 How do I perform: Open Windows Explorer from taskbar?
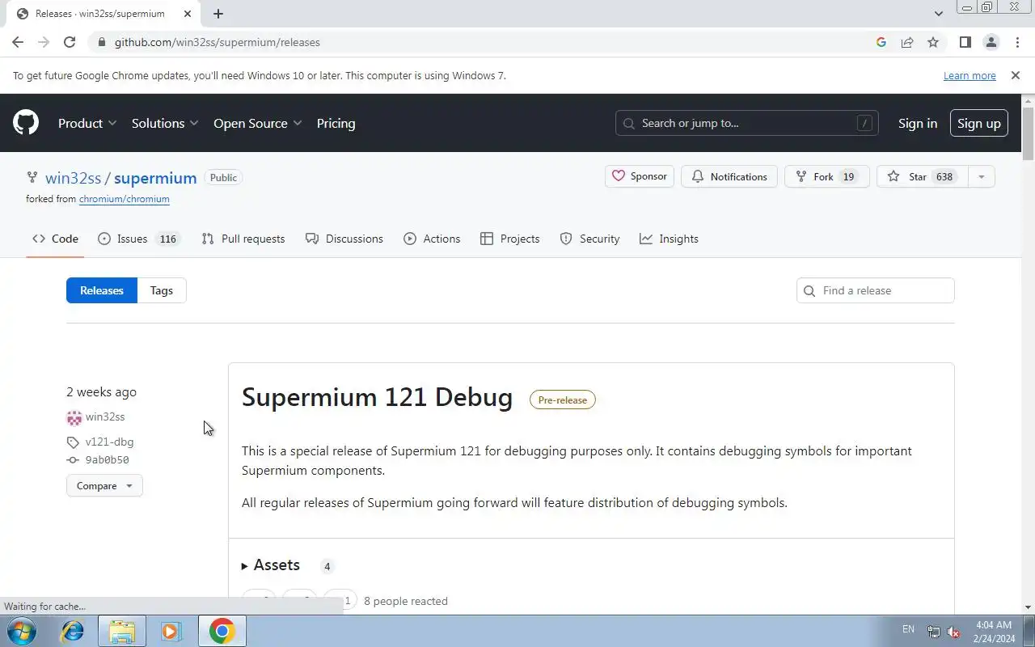[x=122, y=631]
